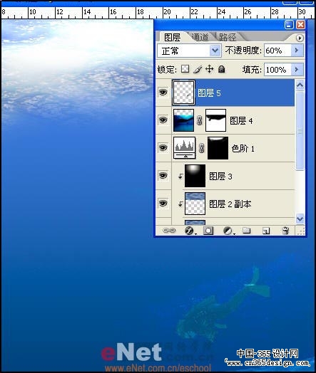Toggle the lock image pixels brush icon

198,69
